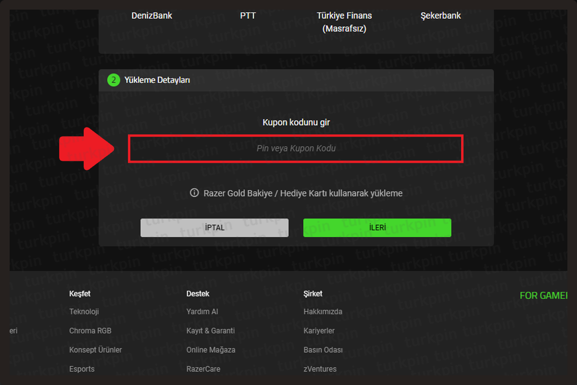Open the Kayıt & Garanti link
577x385 pixels.
(211, 331)
